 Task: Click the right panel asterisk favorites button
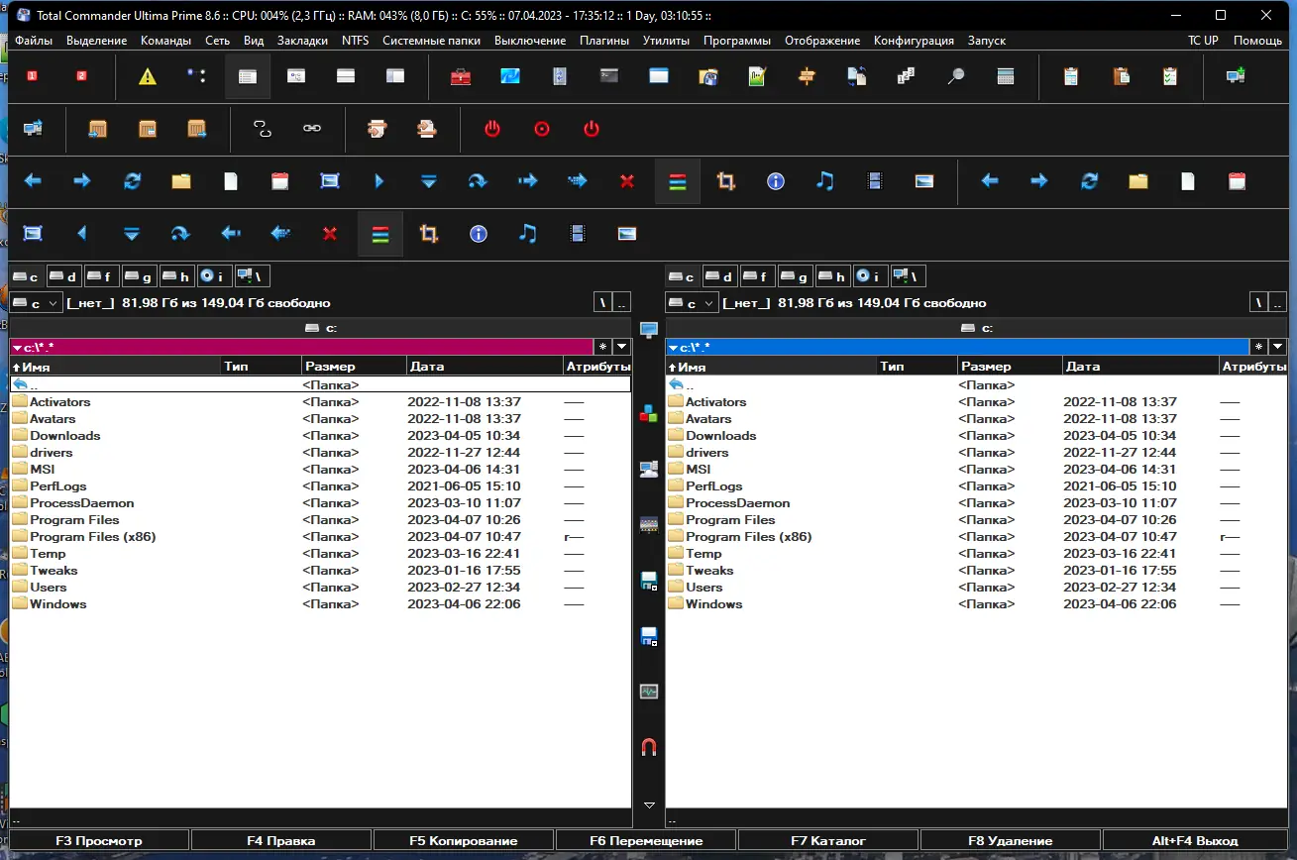pos(1258,347)
